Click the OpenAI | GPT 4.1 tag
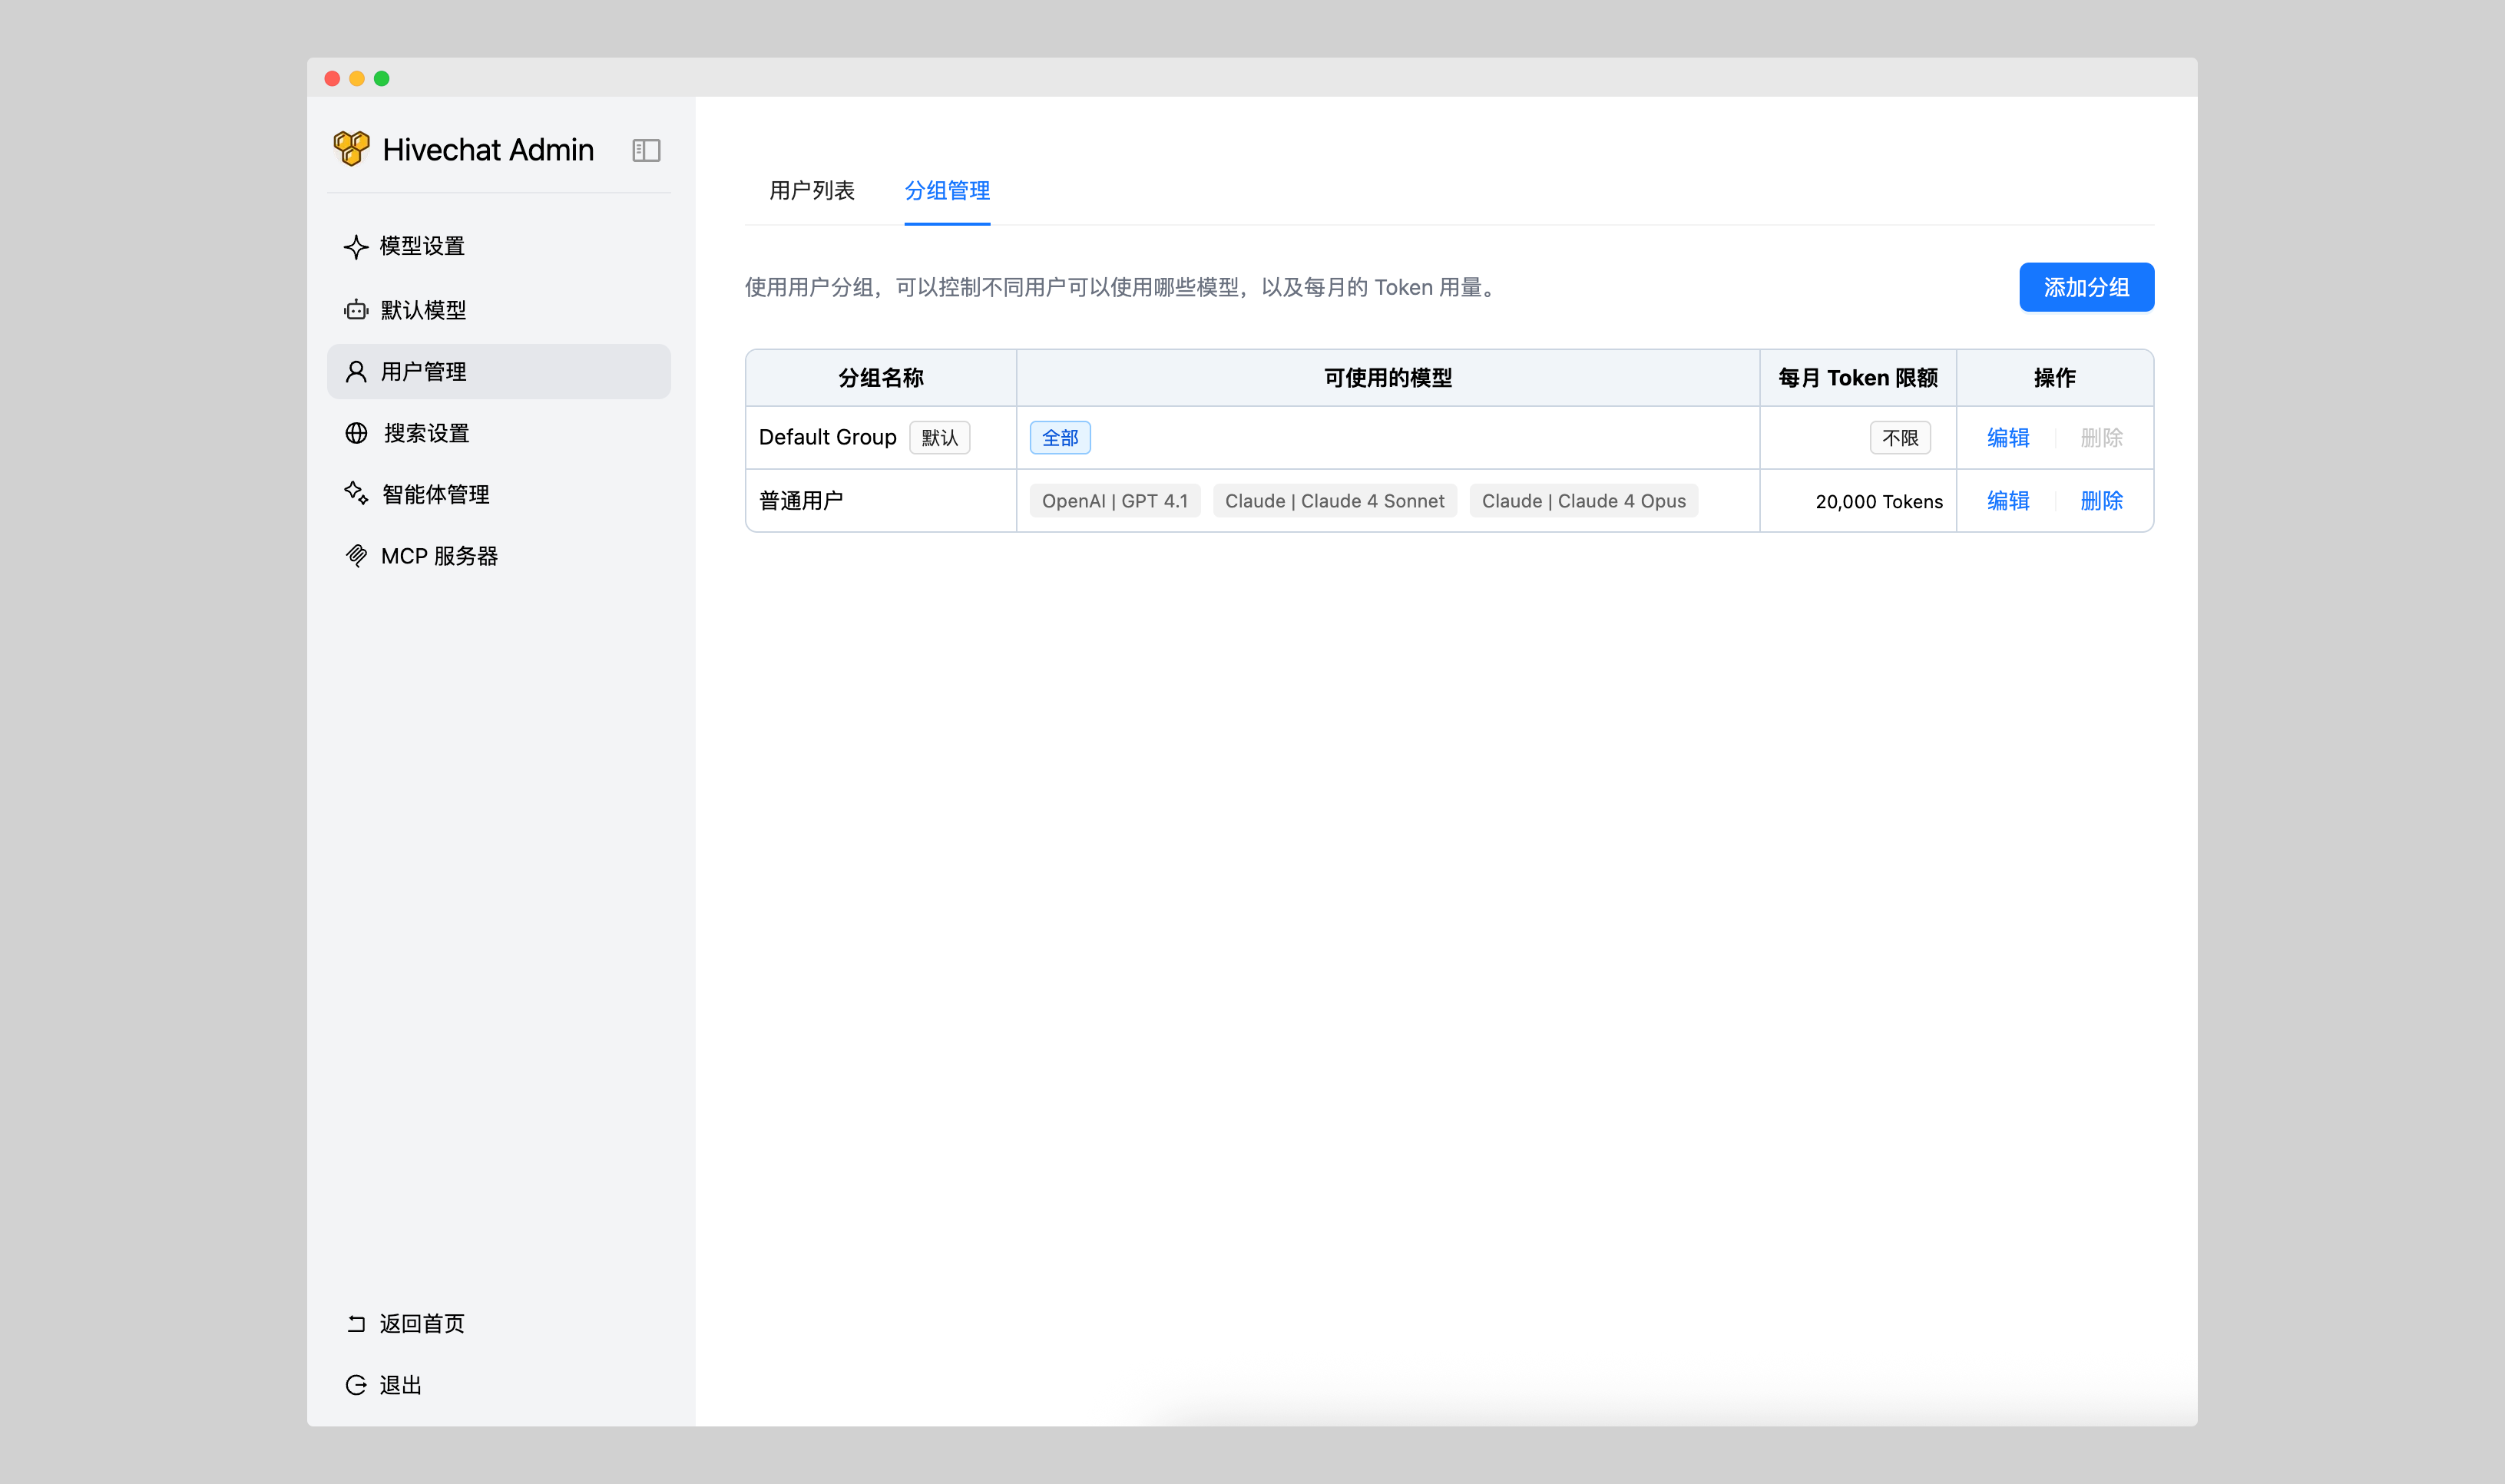 coord(1115,501)
